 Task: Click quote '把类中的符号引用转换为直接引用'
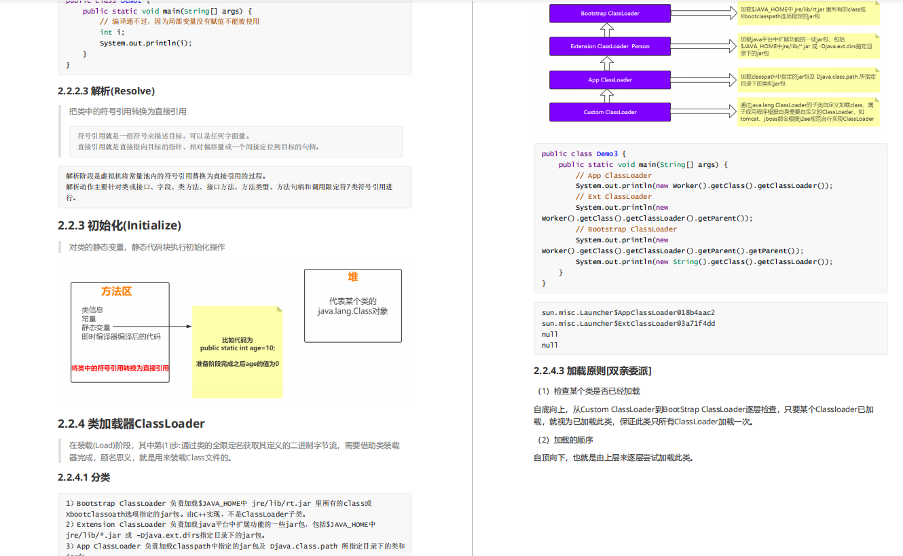[x=128, y=111]
